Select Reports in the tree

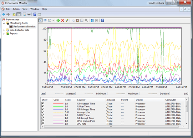click(x=14, y=34)
